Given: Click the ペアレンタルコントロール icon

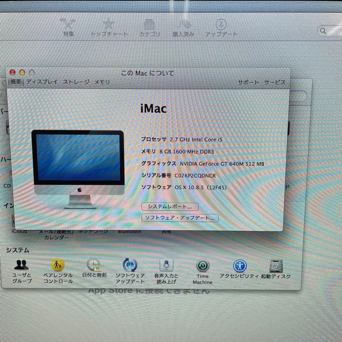Looking at the screenshot, I should click(58, 267).
